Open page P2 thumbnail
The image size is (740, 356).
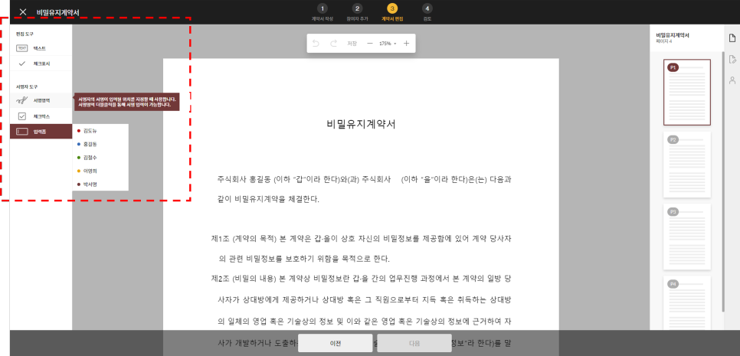coord(687,165)
